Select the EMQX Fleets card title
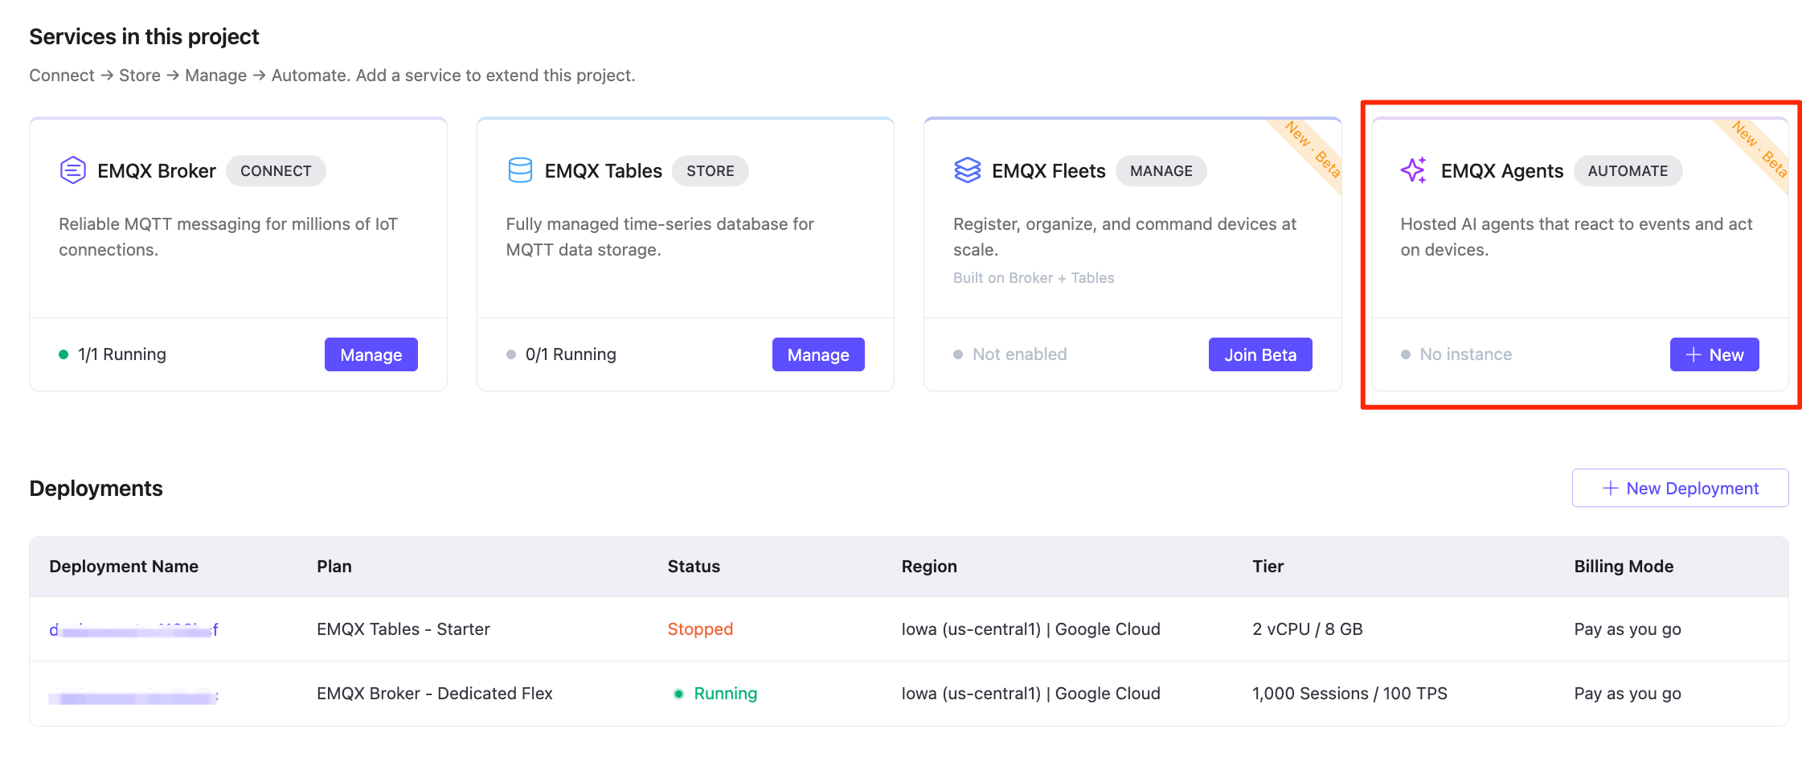 (1049, 170)
